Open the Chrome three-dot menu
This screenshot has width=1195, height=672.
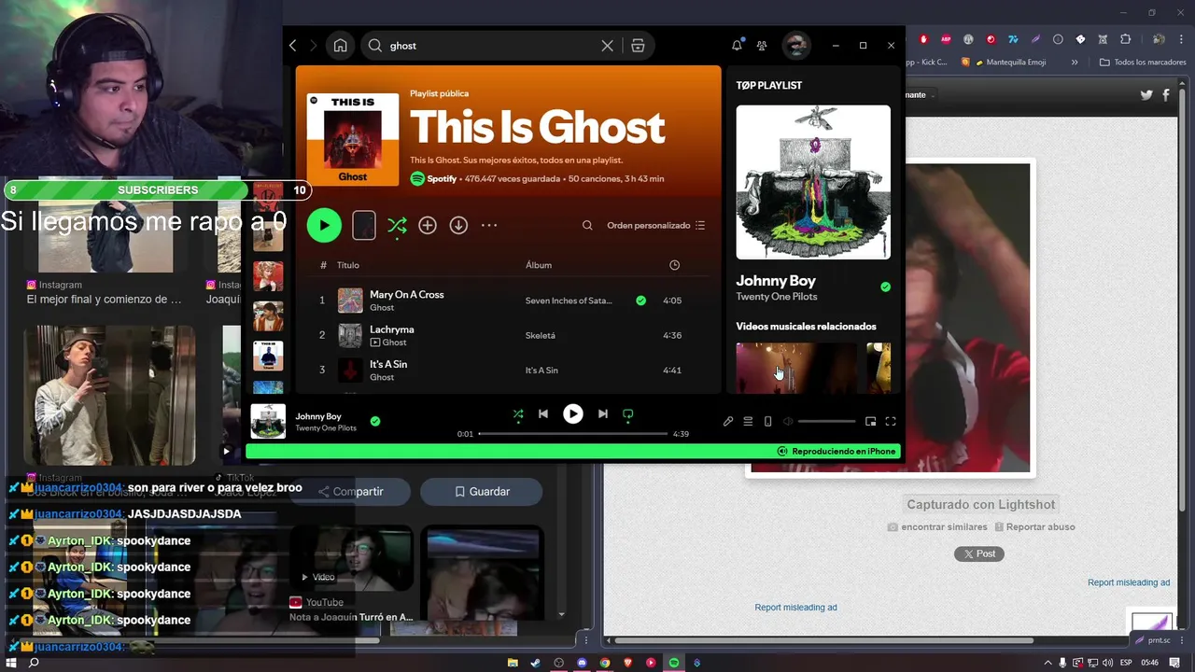[1181, 39]
